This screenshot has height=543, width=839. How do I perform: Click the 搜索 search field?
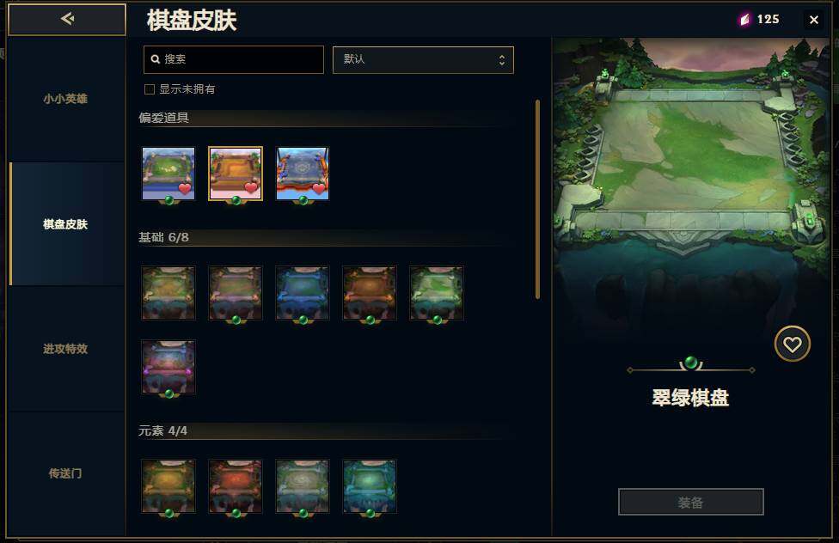234,59
